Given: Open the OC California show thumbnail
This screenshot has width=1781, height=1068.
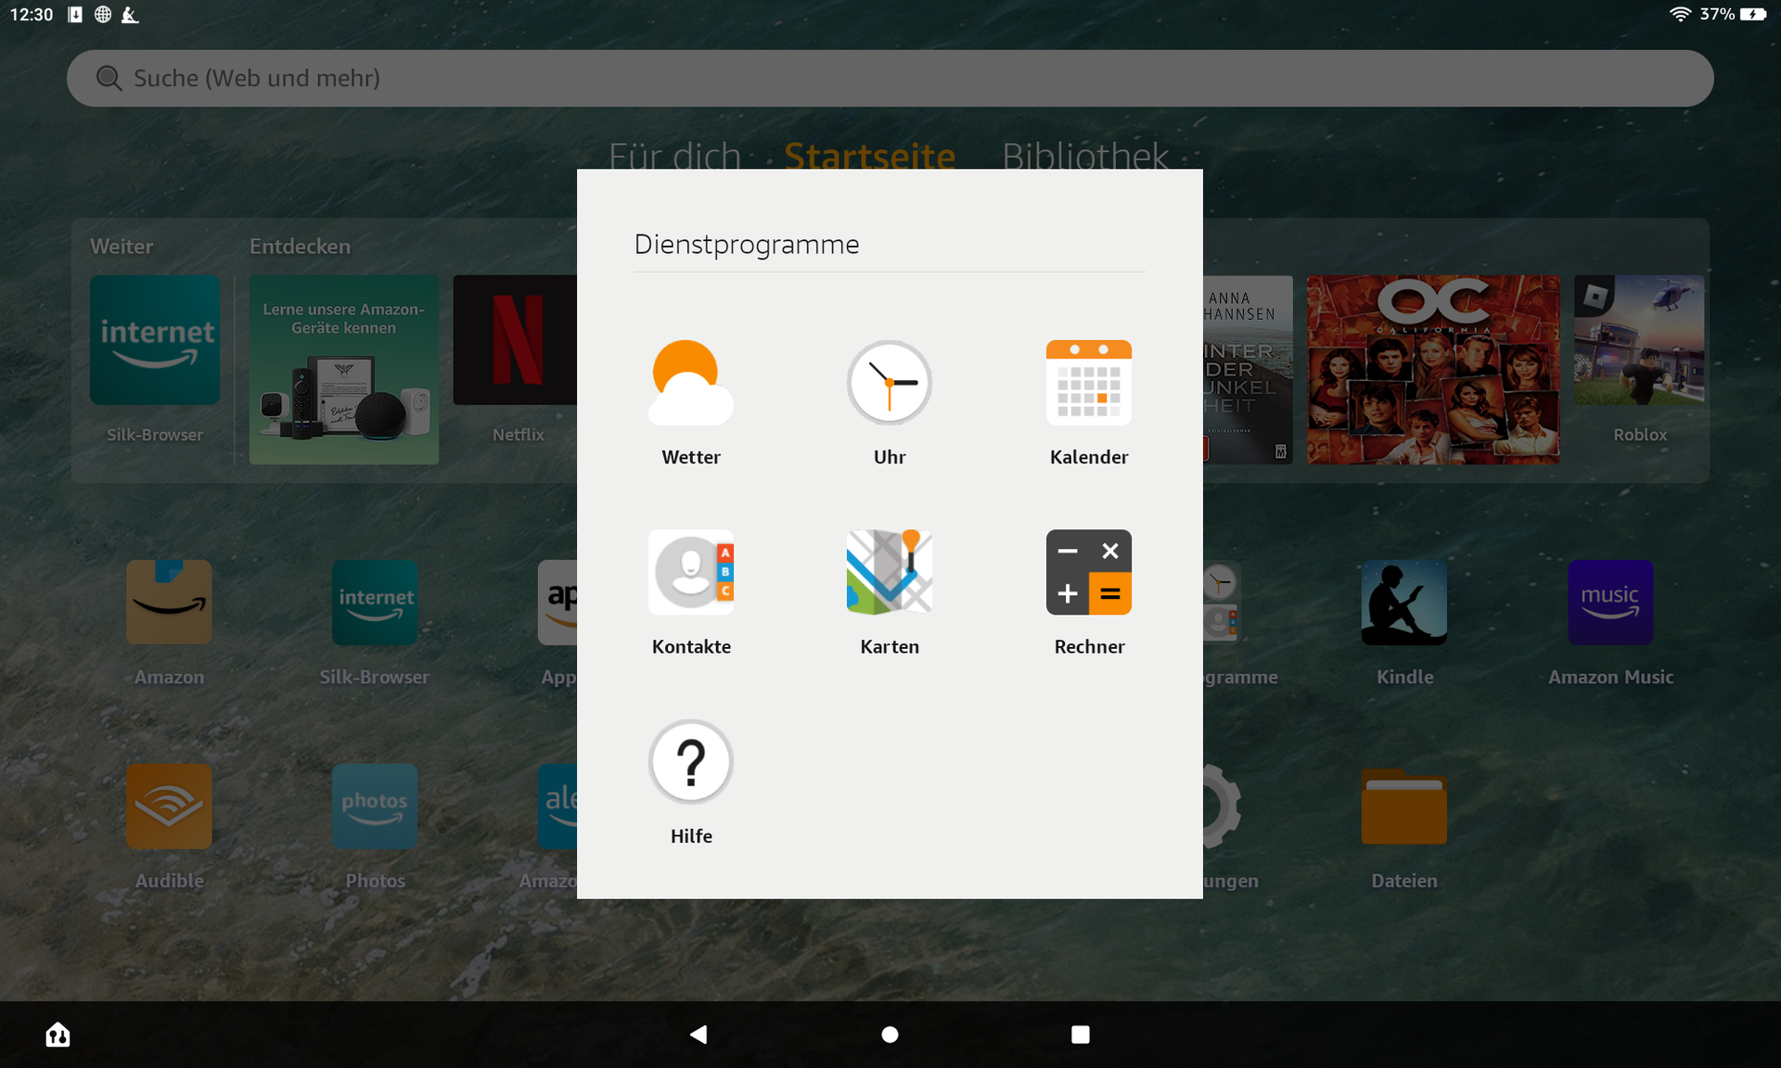Looking at the screenshot, I should (x=1432, y=369).
